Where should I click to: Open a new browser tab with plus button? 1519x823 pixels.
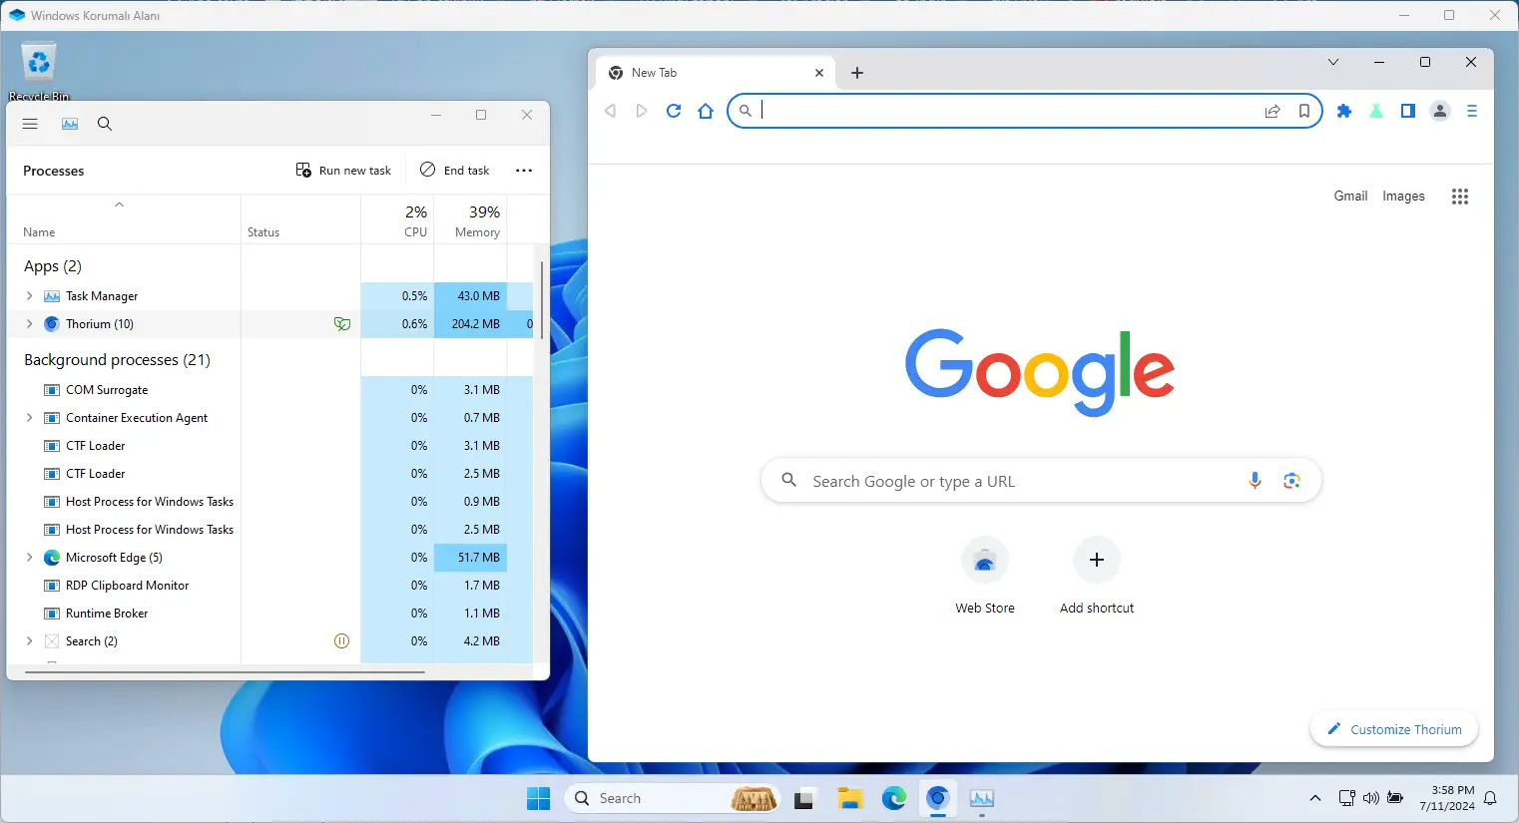857,73
